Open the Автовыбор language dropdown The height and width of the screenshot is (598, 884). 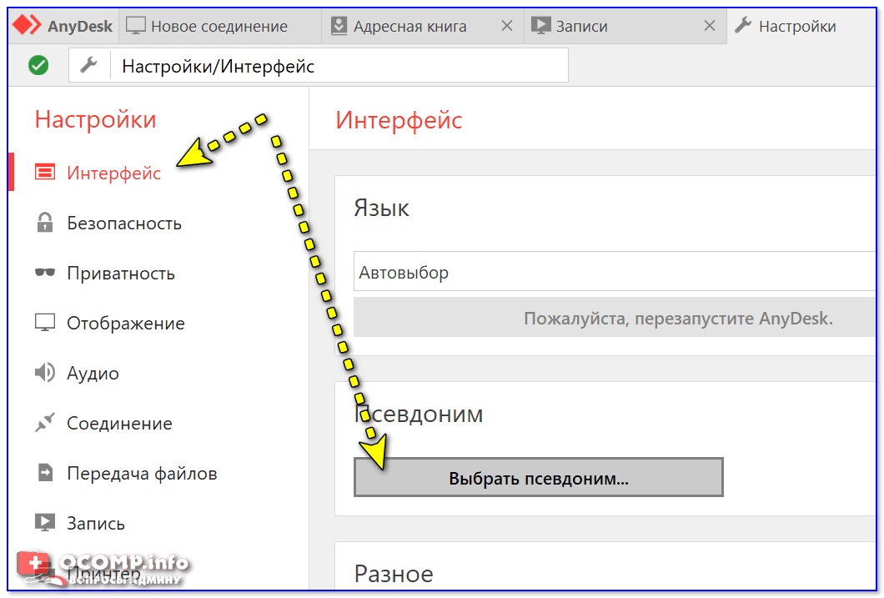[615, 272]
